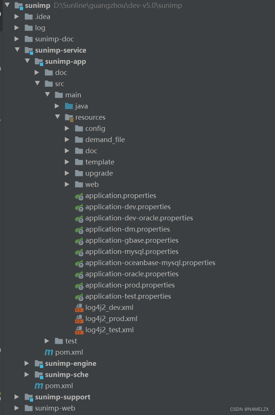Click the application.properties Spring icon

pos(79,196)
